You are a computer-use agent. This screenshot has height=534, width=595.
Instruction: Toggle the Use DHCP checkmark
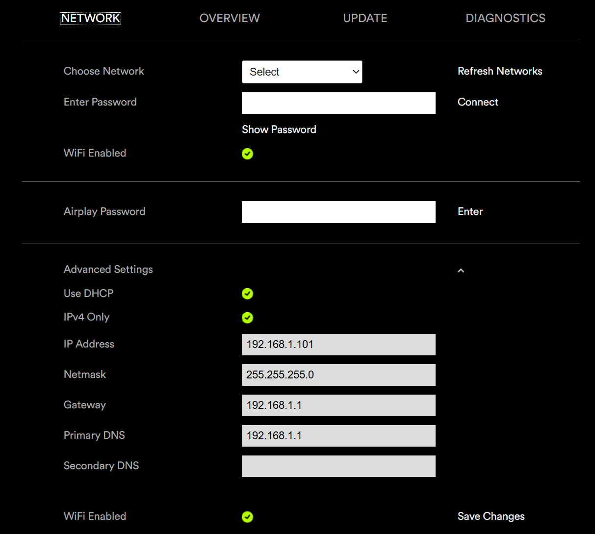tap(247, 294)
